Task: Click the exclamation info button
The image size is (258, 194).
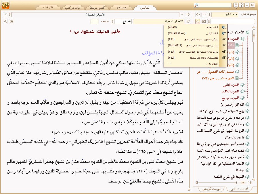Action: tap(236, 5)
